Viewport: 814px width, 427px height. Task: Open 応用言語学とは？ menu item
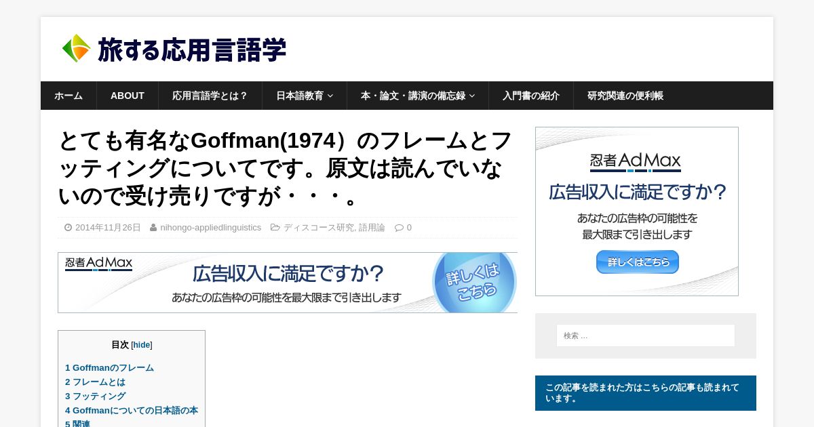pos(210,96)
